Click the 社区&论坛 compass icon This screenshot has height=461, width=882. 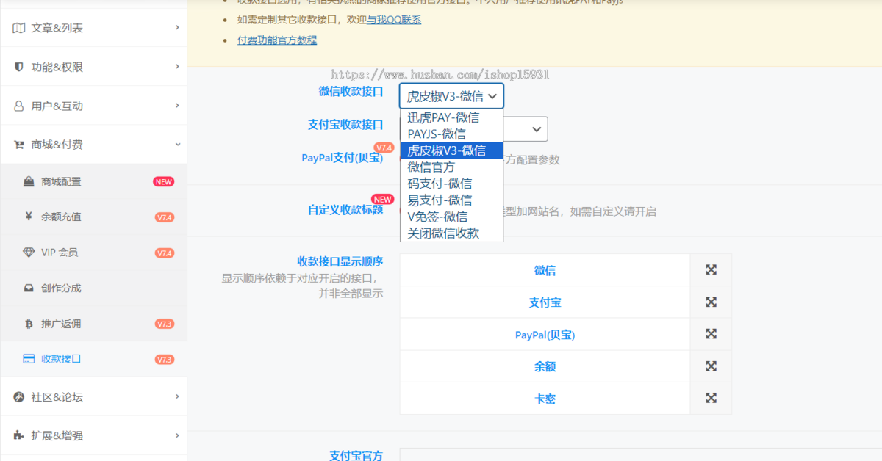19,397
